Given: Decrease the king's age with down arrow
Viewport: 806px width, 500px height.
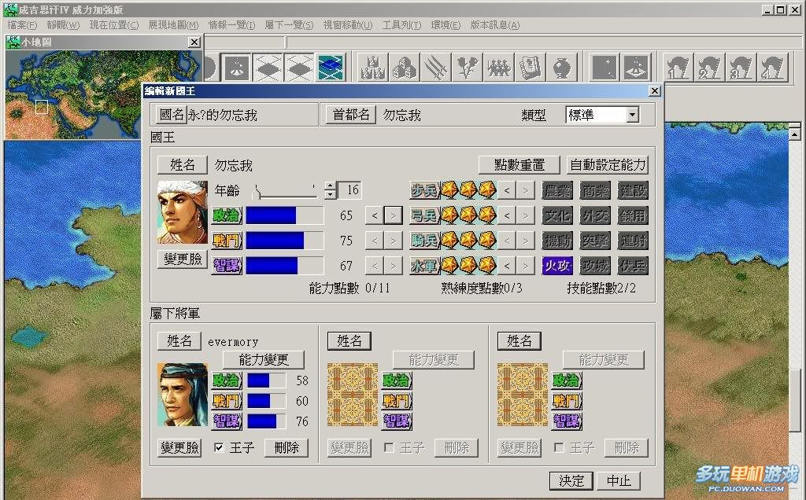Looking at the screenshot, I should 331,194.
